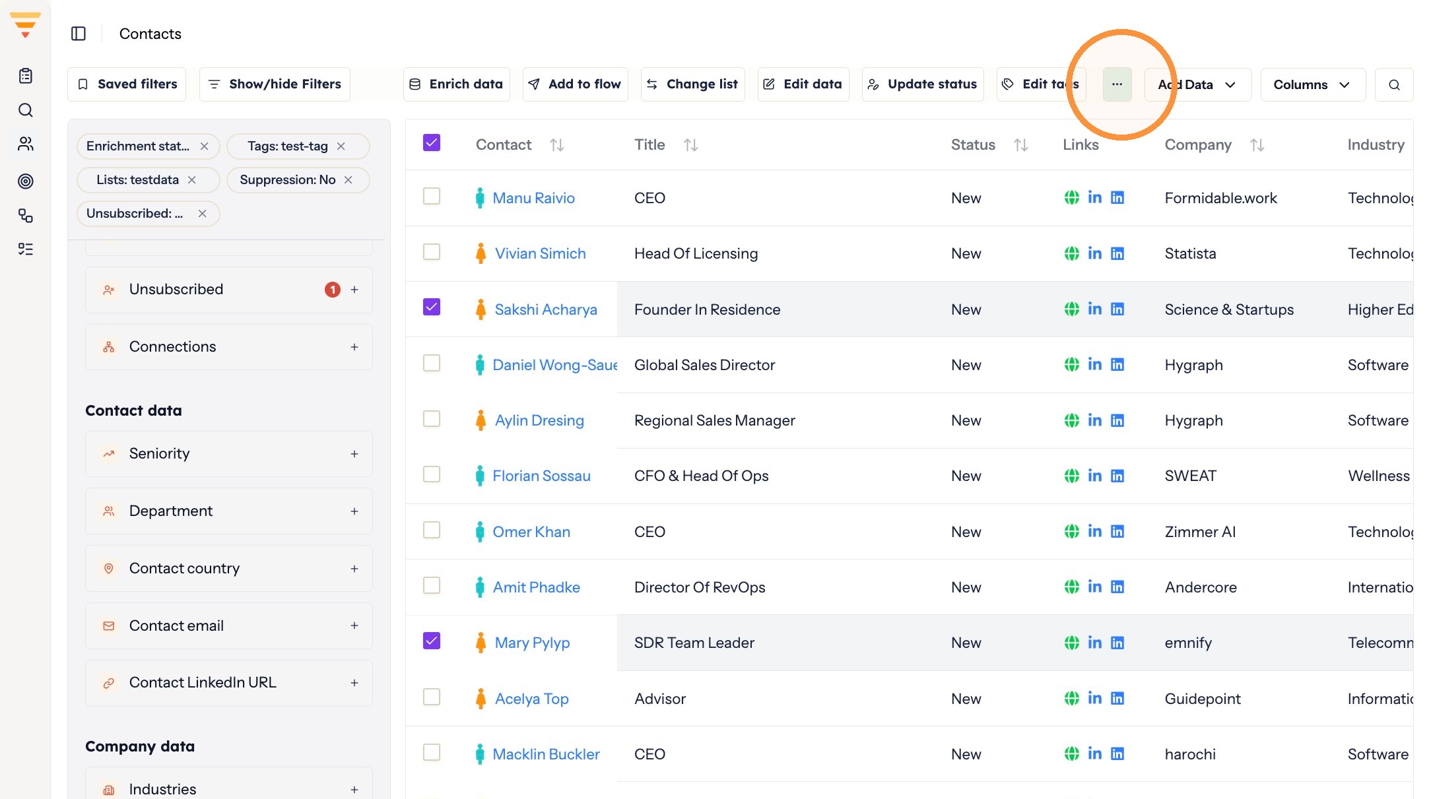Open Manu Raivio's website globe link

(x=1072, y=197)
